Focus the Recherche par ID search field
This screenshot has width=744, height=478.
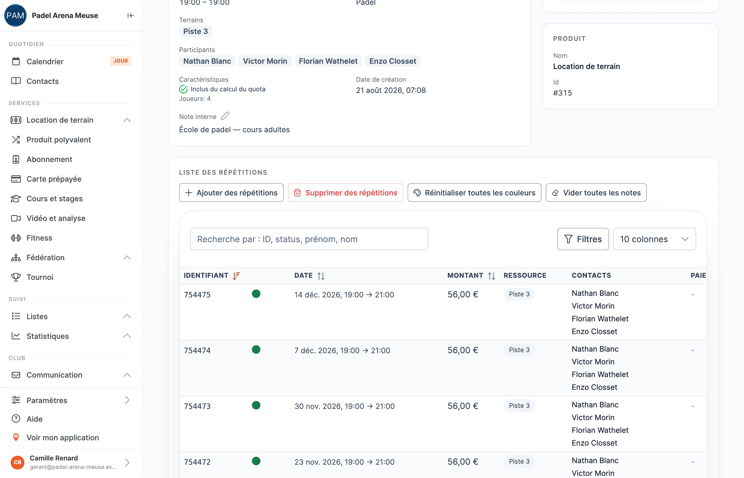(309, 239)
